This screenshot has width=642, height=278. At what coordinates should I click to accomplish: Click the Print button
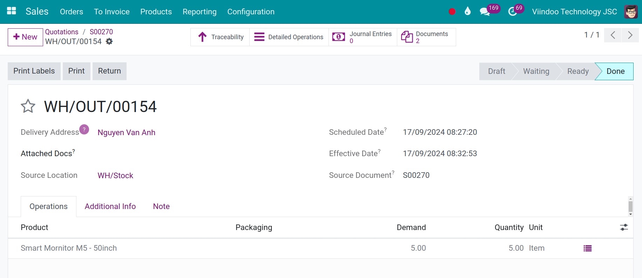pos(76,71)
